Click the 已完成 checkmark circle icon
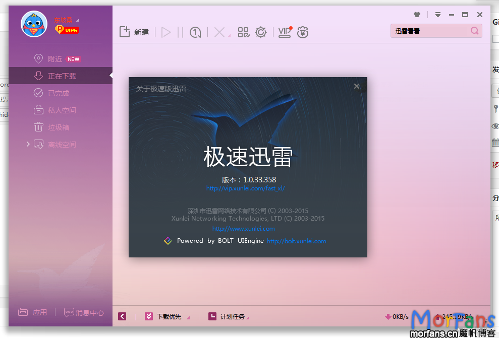 click(x=38, y=93)
